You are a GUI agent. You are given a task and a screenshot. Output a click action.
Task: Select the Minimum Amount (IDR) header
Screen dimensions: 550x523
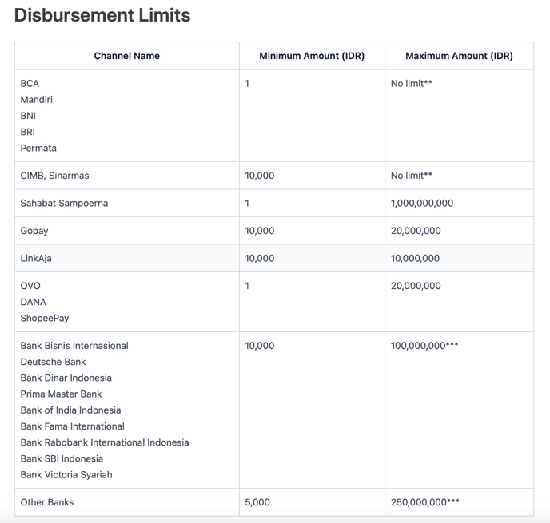[312, 56]
